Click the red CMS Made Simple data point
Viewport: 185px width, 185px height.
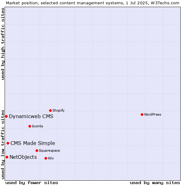click(x=8, y=143)
